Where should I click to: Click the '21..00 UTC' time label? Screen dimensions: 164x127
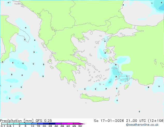[x=136, y=121]
